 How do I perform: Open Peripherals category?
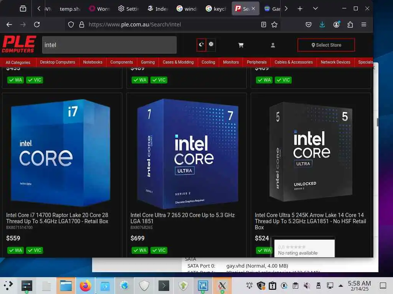257,62
